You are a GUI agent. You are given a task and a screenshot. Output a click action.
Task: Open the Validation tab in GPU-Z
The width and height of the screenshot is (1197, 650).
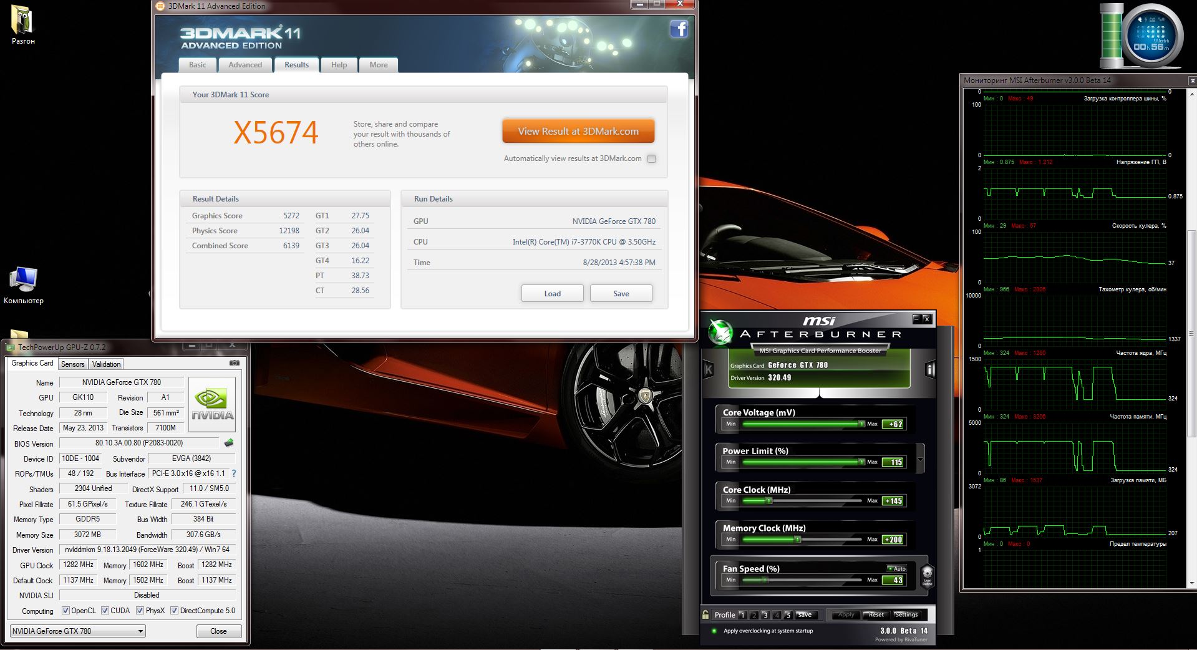[106, 364]
